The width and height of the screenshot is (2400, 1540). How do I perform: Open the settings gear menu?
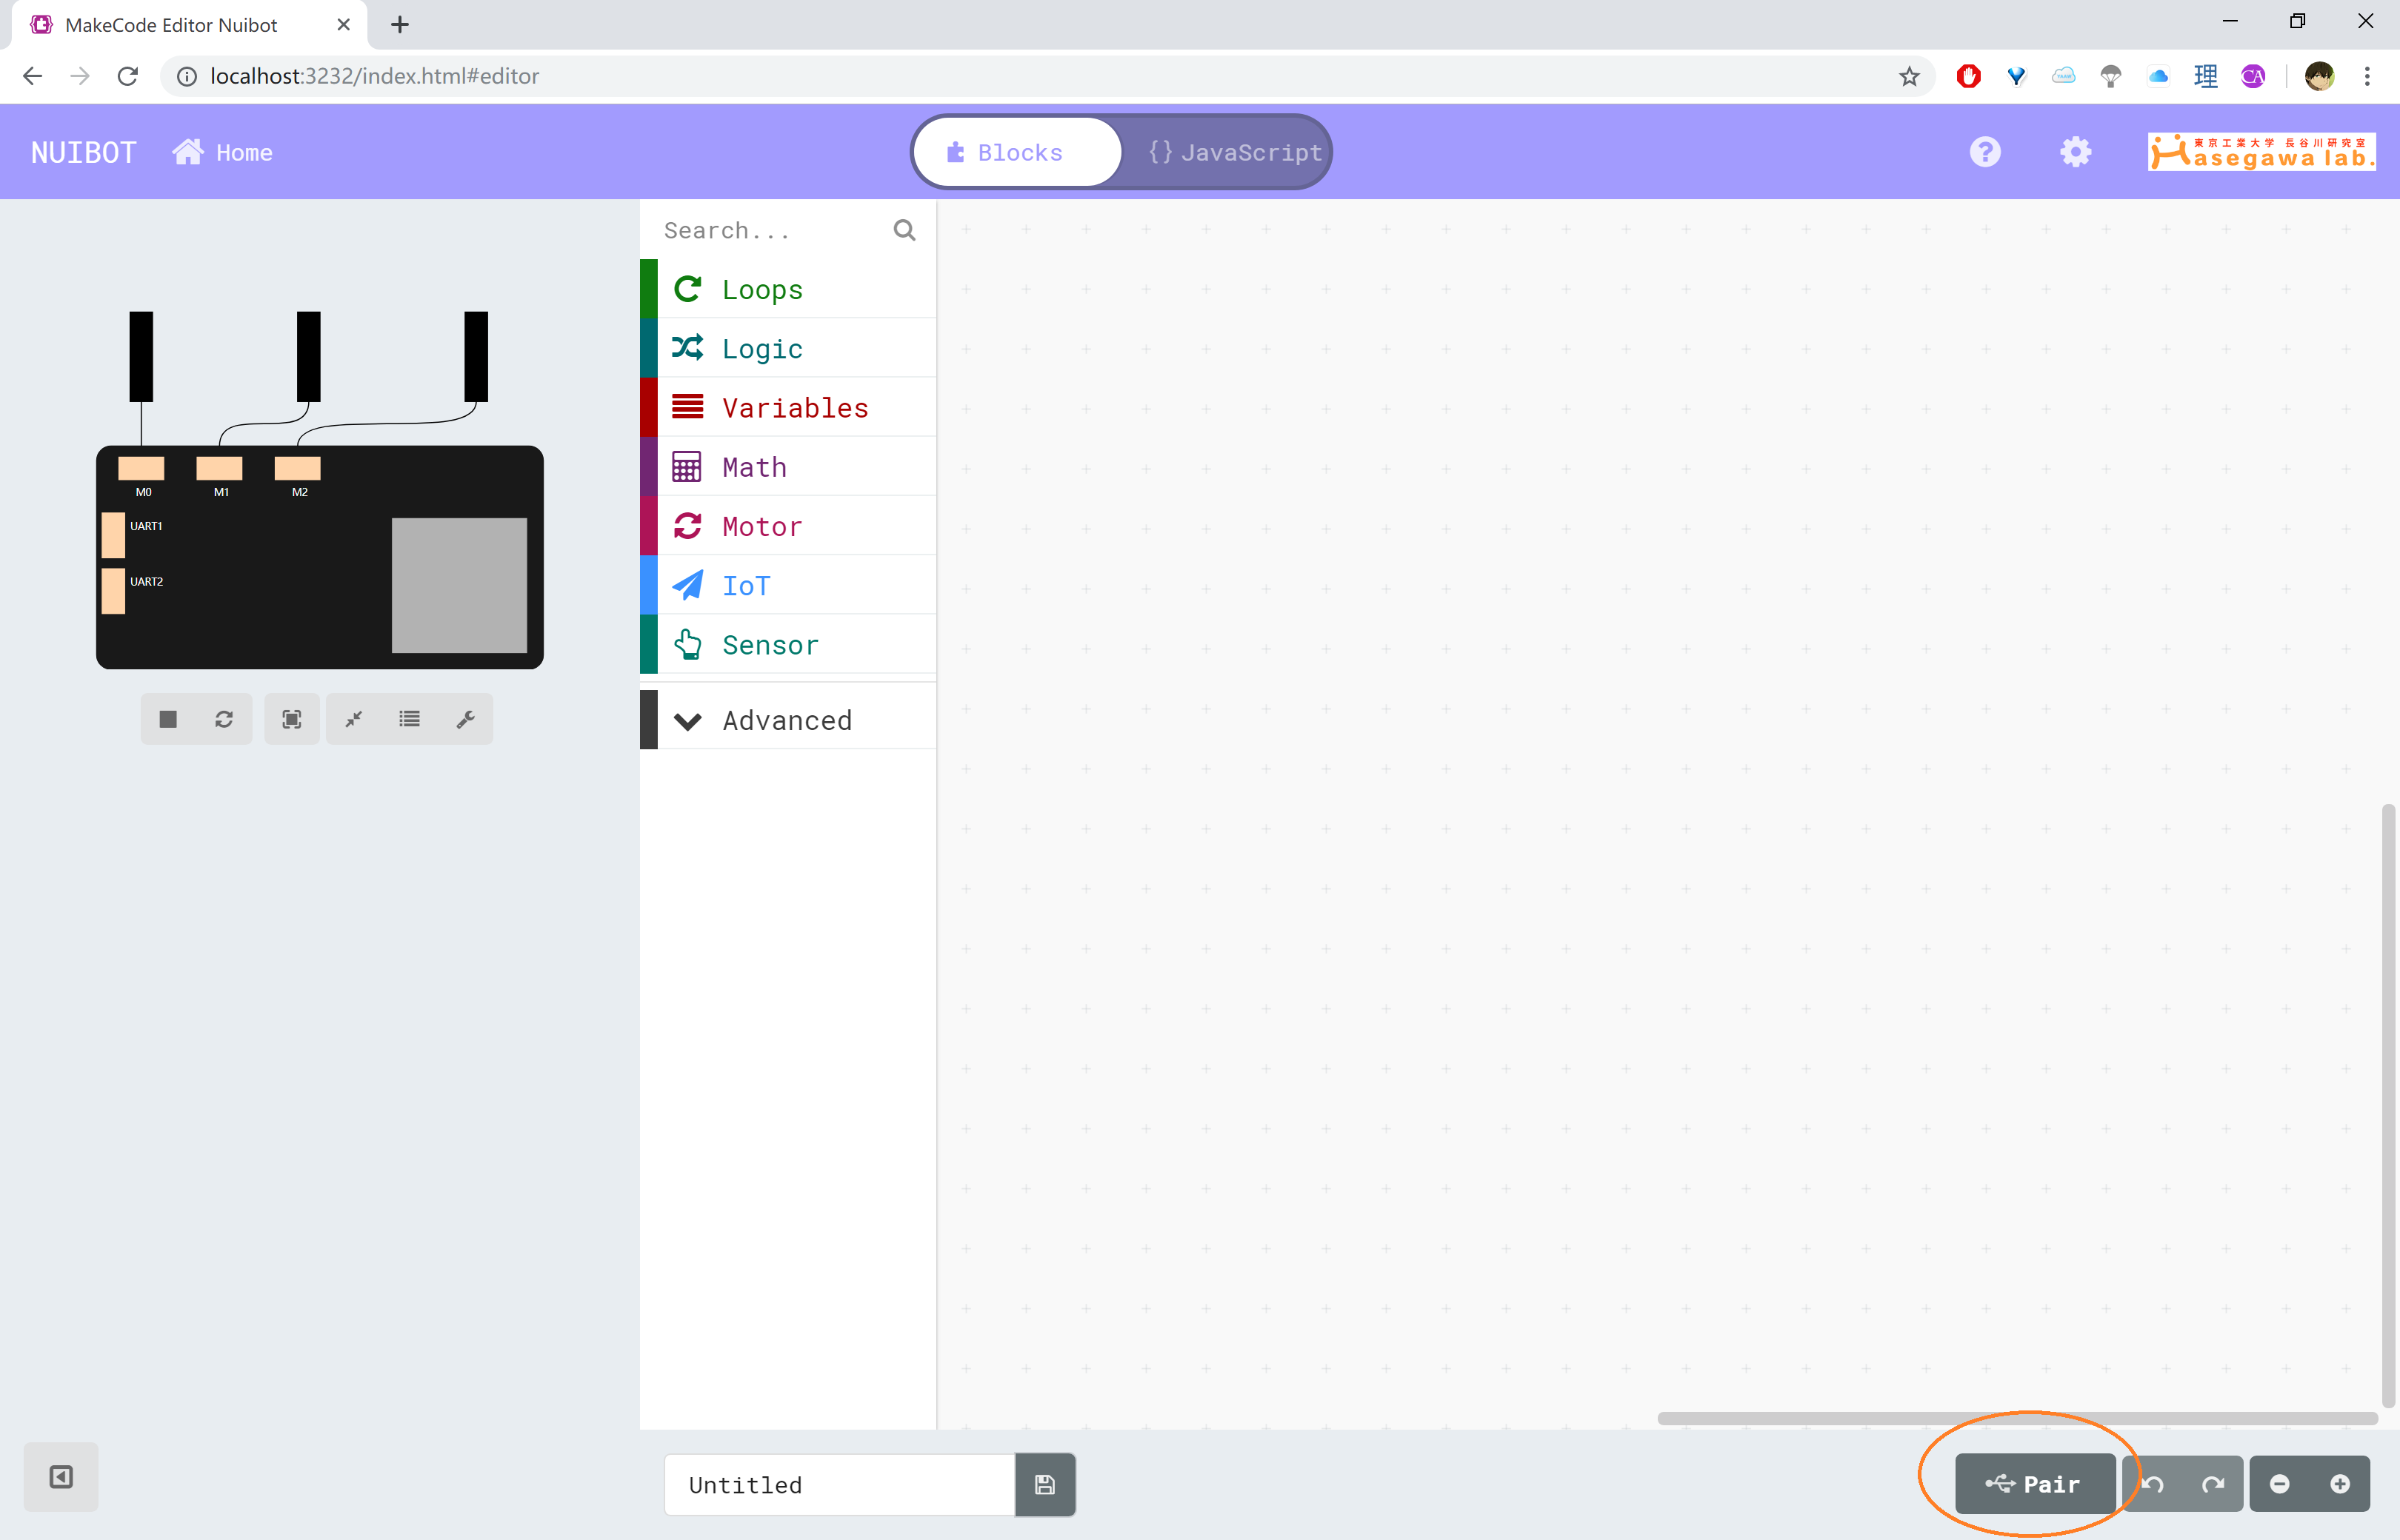click(2076, 152)
